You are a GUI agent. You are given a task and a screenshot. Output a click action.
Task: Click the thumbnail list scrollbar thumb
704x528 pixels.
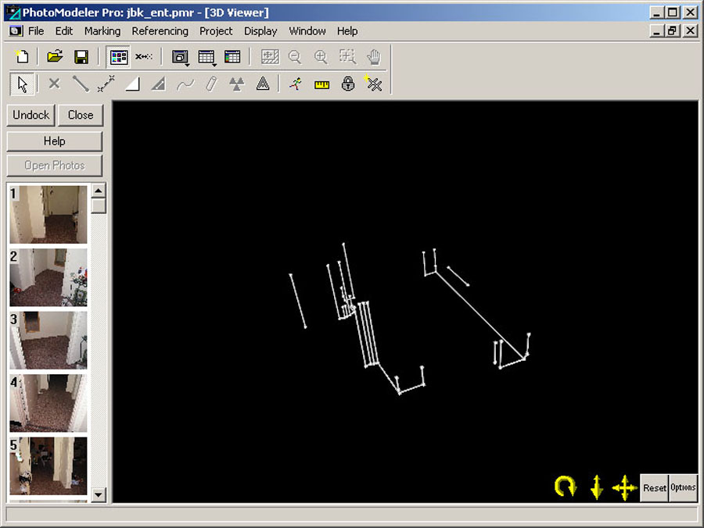click(99, 205)
